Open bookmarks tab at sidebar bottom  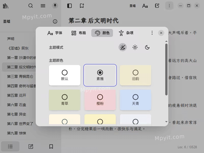click(x=51, y=146)
